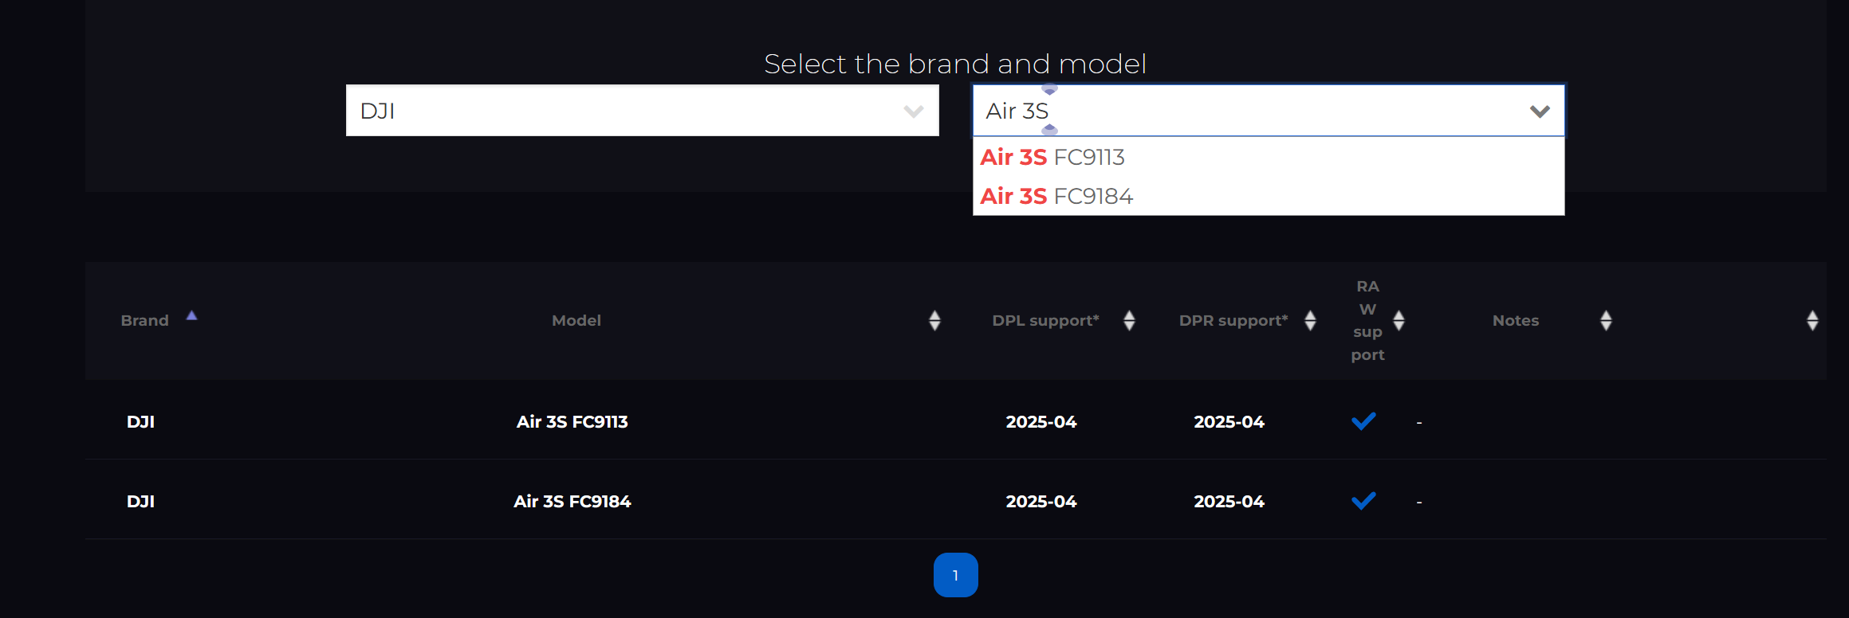The image size is (1849, 618).
Task: Click the Air 3S FC9184 table cell
Action: 572,501
